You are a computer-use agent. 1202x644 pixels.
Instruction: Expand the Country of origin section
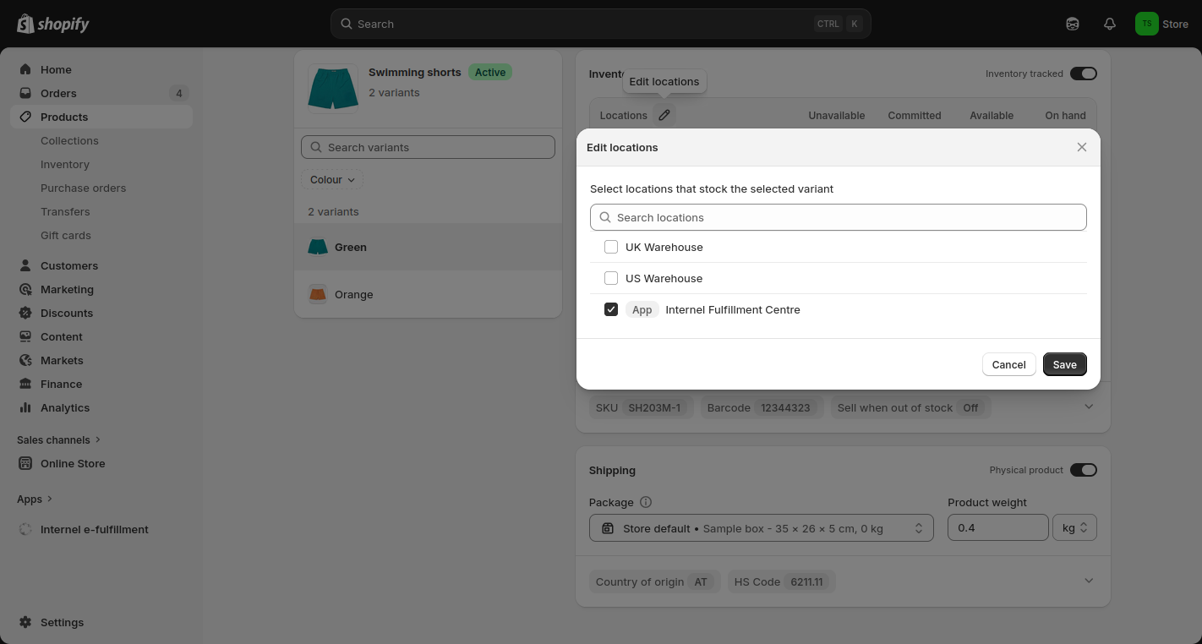click(1088, 581)
